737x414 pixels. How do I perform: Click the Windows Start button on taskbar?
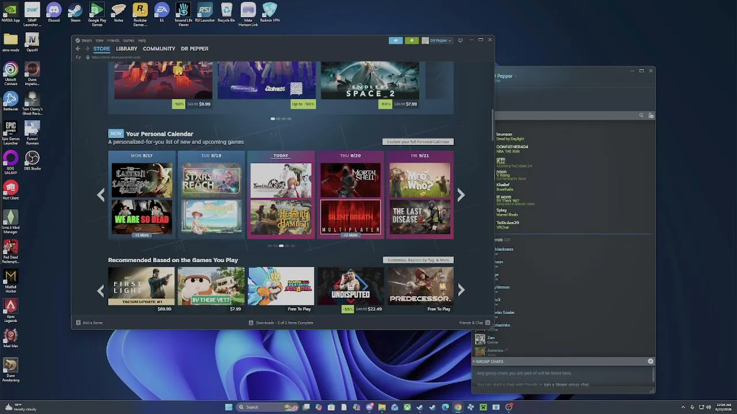click(x=229, y=407)
